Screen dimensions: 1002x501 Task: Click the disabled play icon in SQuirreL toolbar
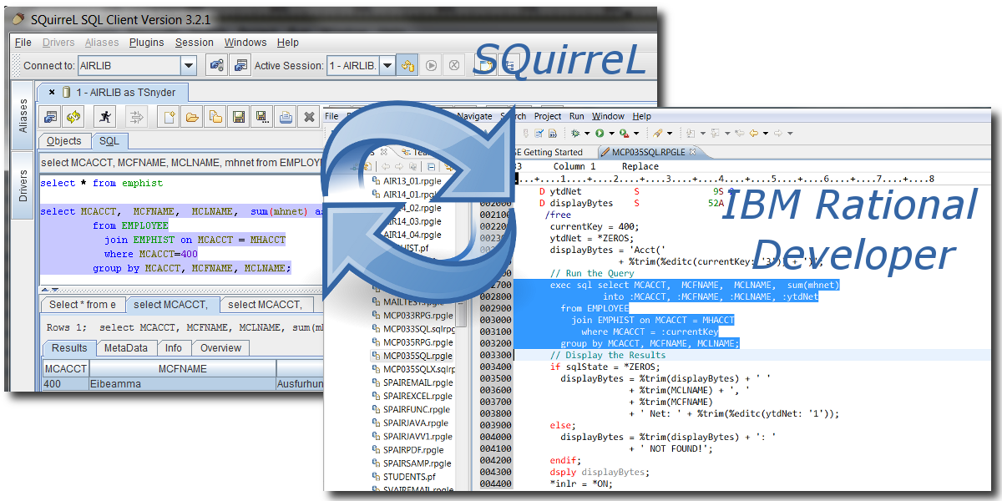(x=432, y=65)
